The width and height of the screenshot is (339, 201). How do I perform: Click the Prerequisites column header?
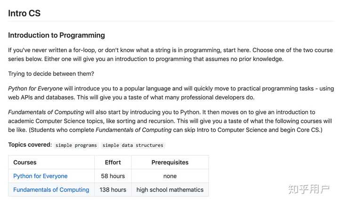(170, 162)
